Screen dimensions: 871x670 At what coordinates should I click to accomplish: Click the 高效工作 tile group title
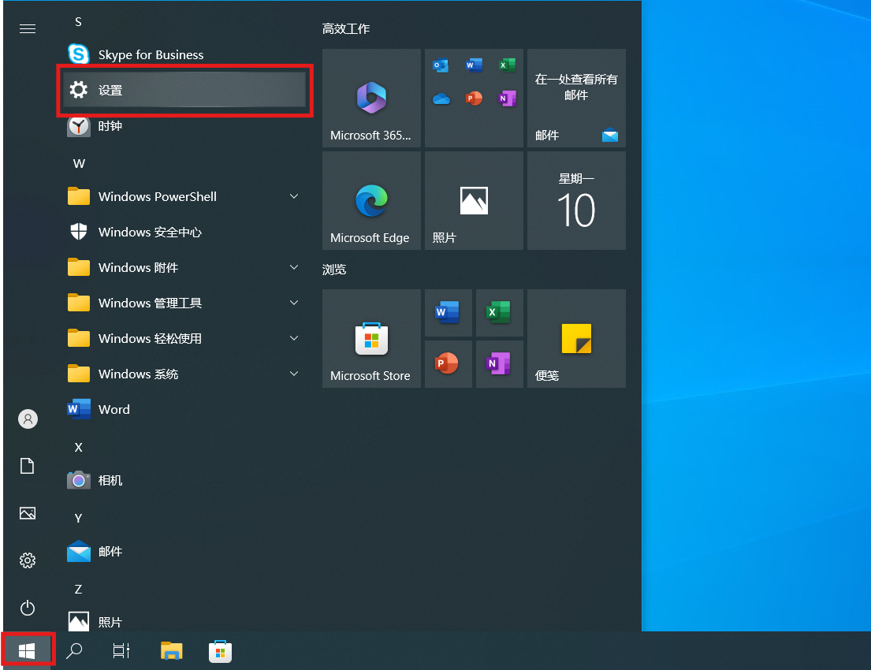(345, 29)
